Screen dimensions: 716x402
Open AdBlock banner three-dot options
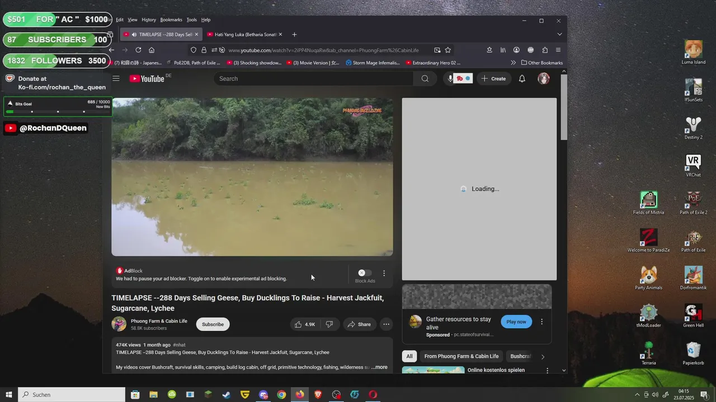384,274
